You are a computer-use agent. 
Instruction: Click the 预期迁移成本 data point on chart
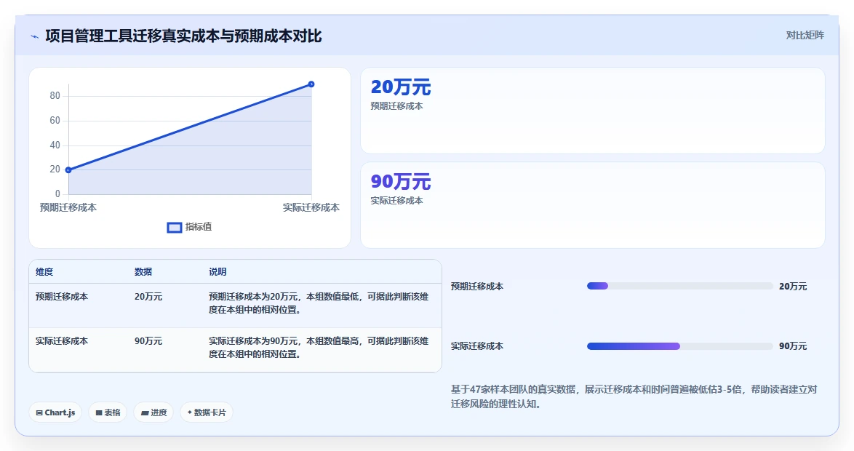68,170
